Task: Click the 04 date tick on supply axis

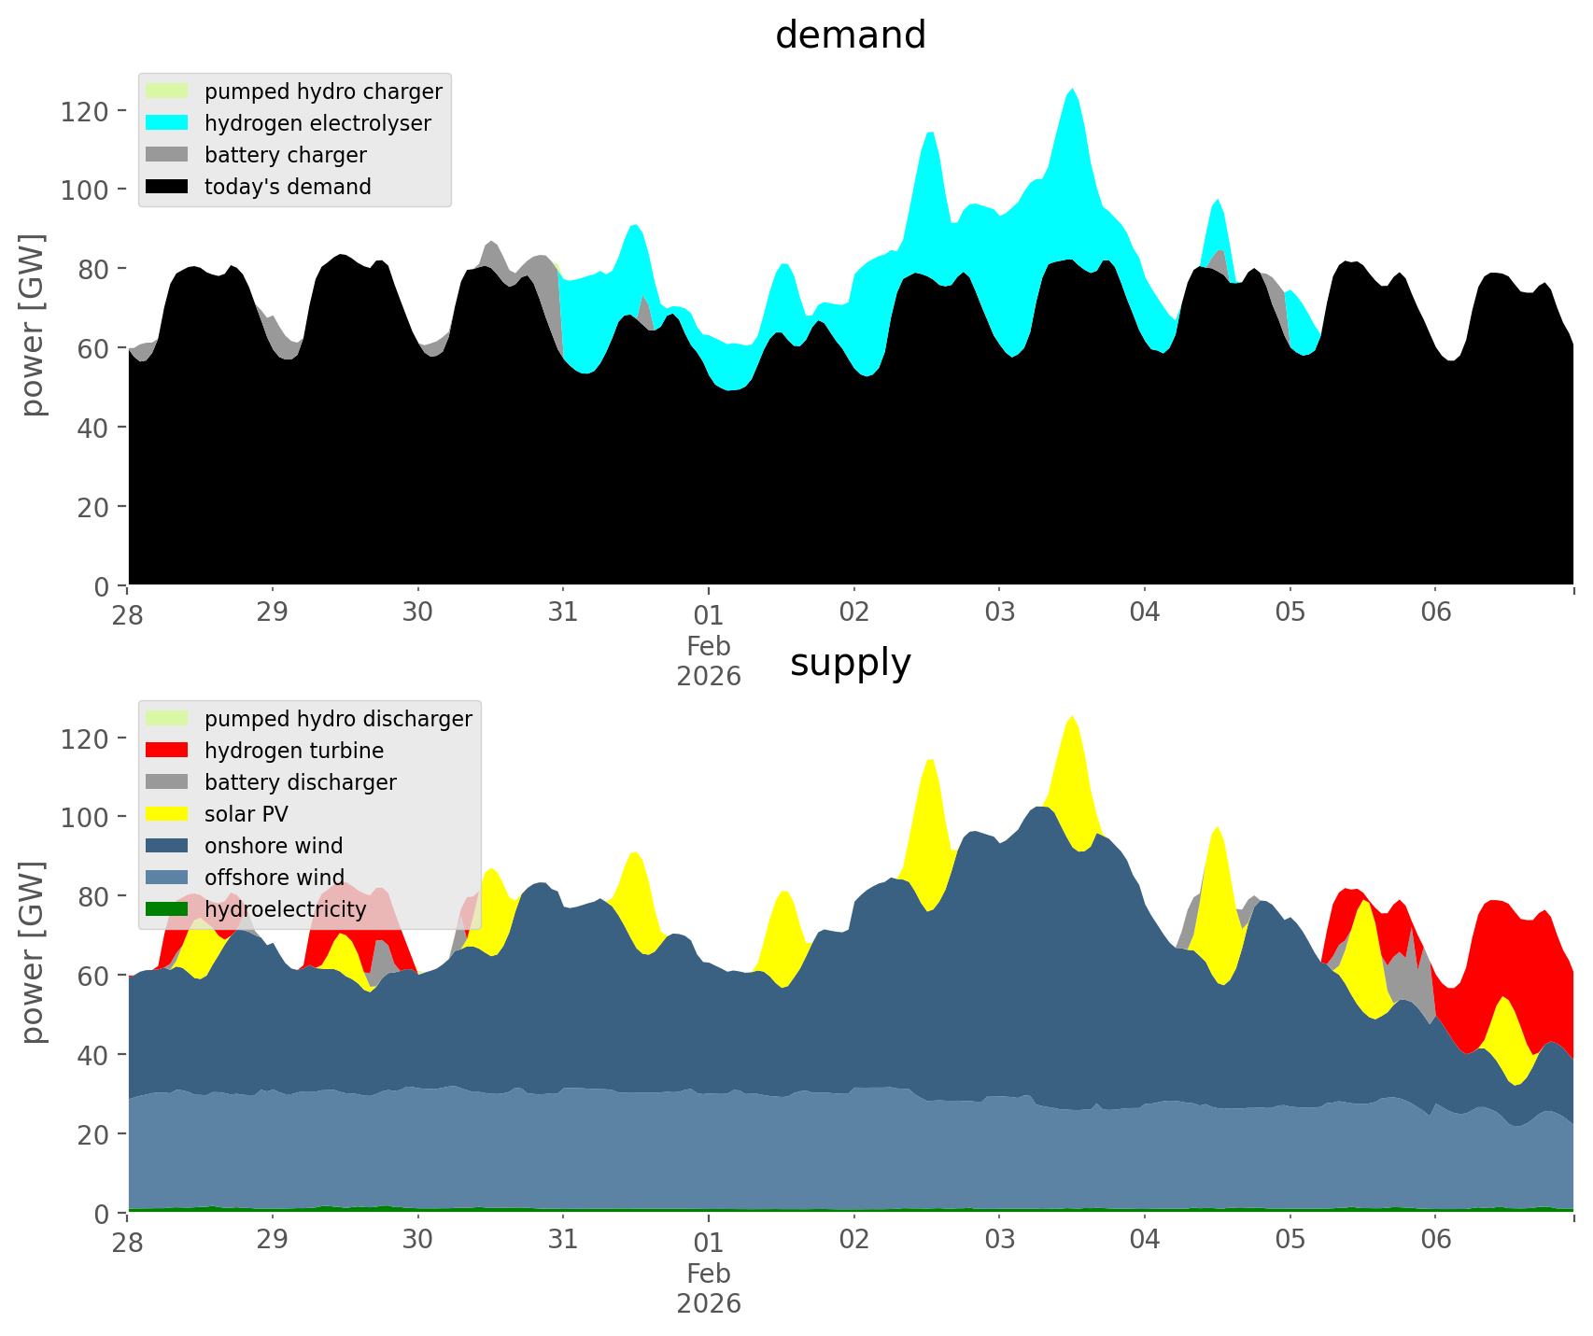Action: 1144,1240
